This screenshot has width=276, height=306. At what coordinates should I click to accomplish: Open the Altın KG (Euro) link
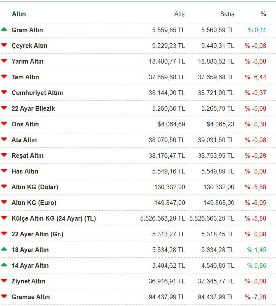34,203
